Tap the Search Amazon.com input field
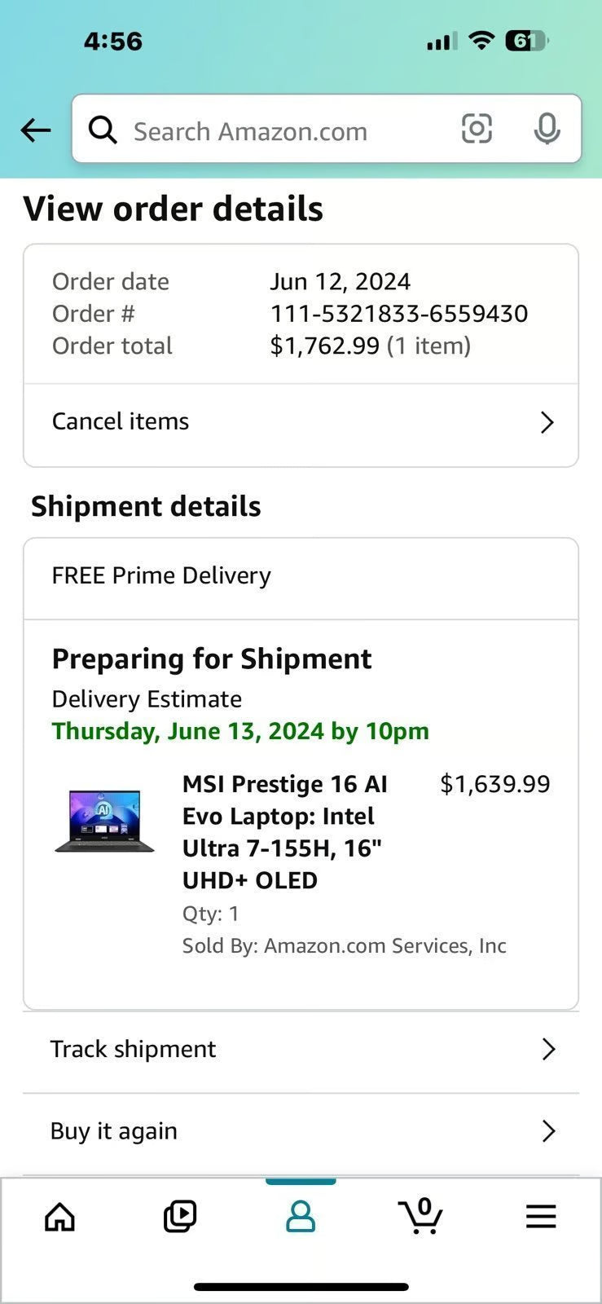The height and width of the screenshot is (1304, 602). (261, 130)
